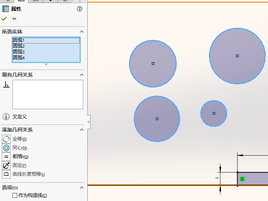Apply 固定 fix anchor relation icon
The image size is (268, 201).
6,165
